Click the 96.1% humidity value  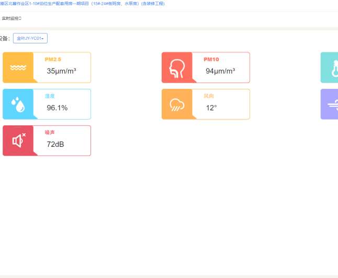(57, 108)
